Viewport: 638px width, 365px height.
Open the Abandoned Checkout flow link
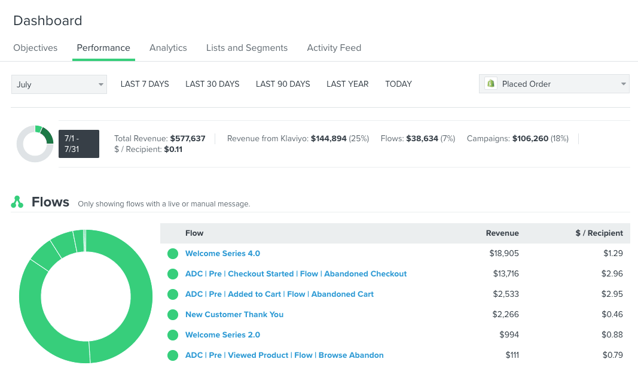click(x=296, y=274)
